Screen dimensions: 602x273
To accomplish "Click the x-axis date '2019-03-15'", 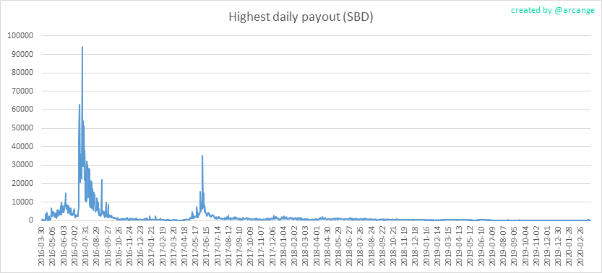I will coord(449,246).
